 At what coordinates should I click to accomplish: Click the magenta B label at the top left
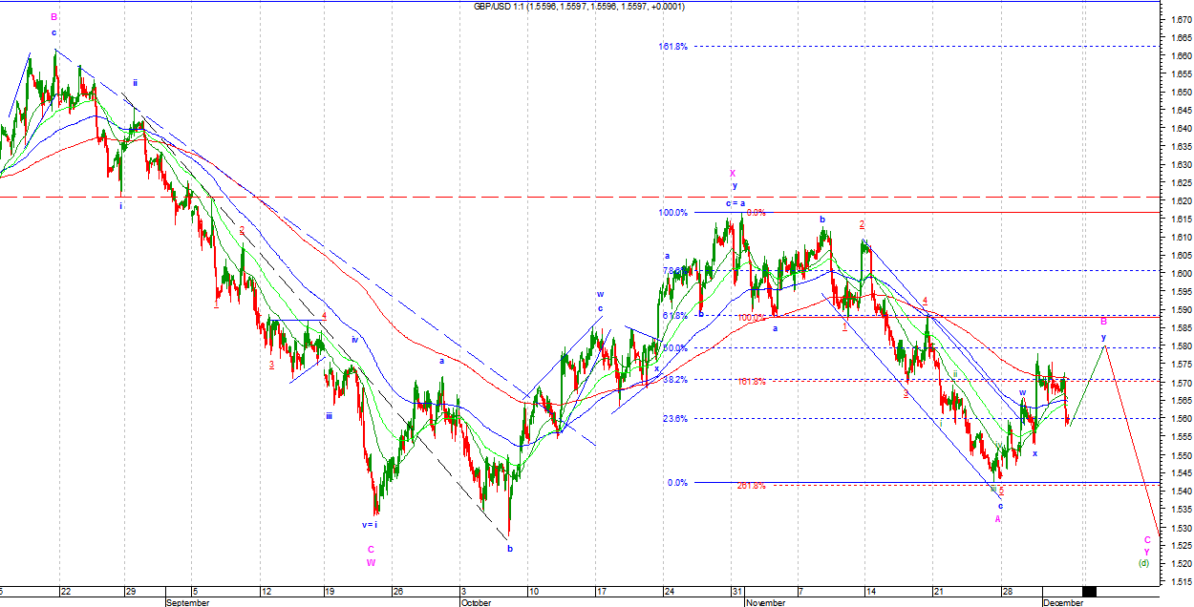point(54,17)
